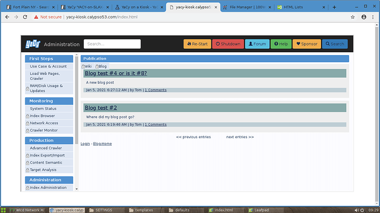Open the 'Blog test #2' post link
Viewport: 380px width, 213px height.
pyautogui.click(x=101, y=107)
